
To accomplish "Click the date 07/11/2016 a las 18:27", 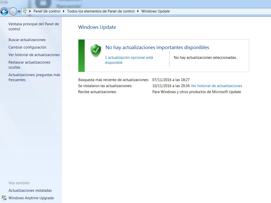I will click(171, 80).
